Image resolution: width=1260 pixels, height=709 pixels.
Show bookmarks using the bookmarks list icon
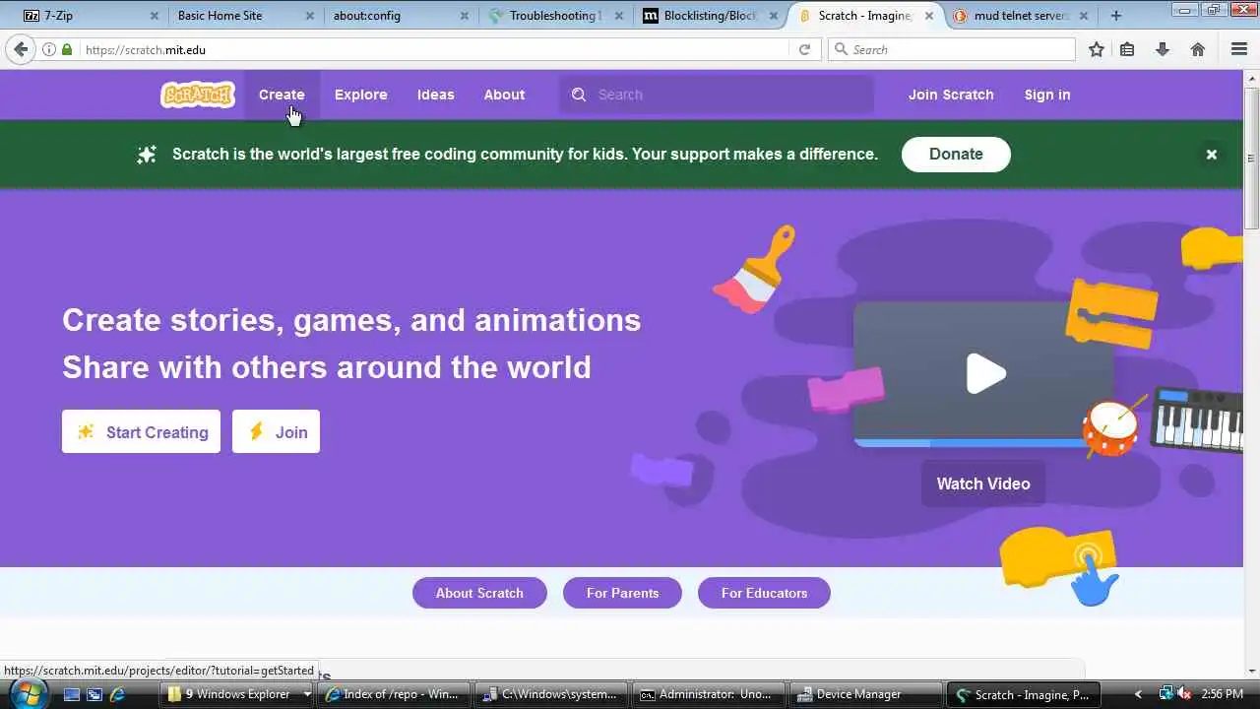[x=1128, y=49]
